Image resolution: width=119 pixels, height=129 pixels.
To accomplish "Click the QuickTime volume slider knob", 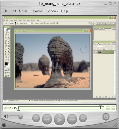I will click(x=21, y=117).
